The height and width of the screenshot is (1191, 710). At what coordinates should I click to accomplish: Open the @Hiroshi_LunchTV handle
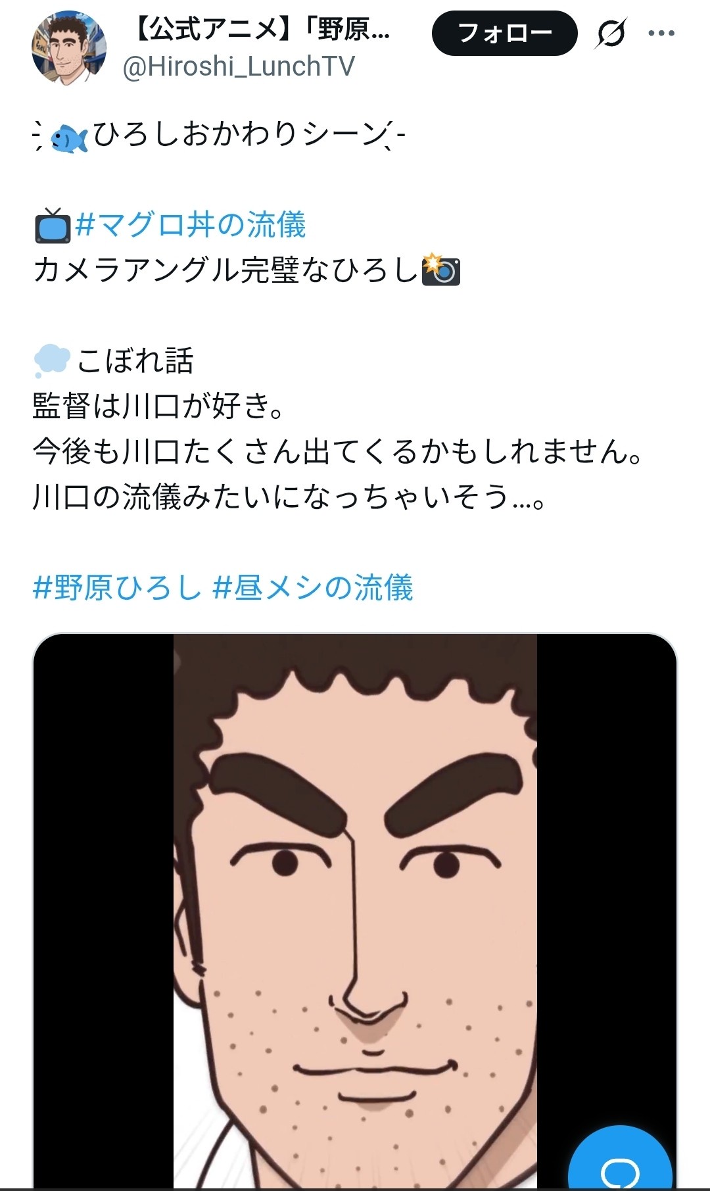tap(239, 66)
